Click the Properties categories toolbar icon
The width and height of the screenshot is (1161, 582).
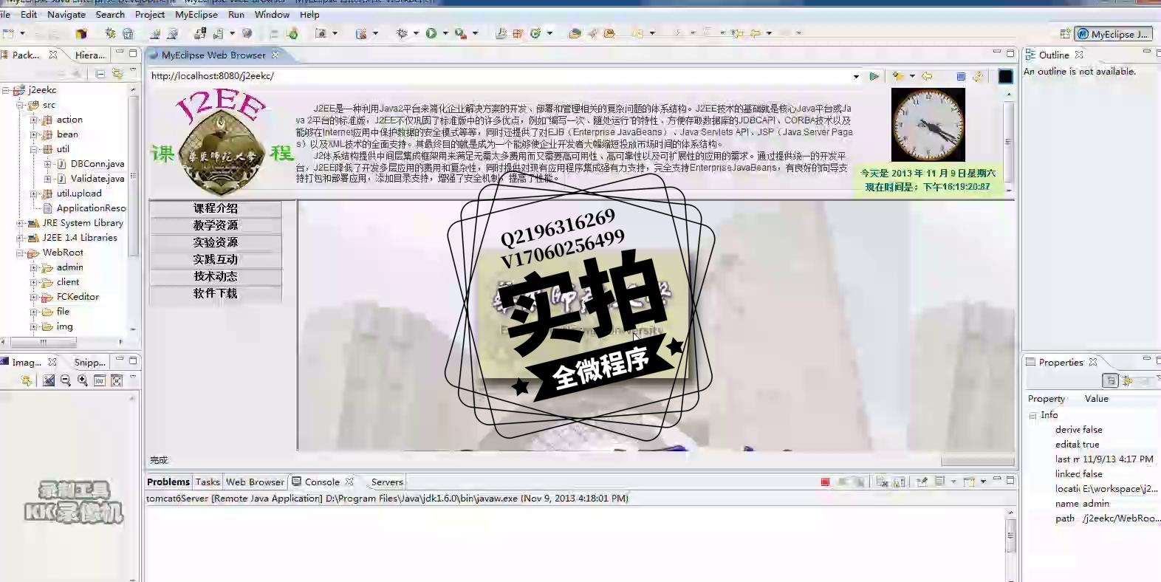point(1110,380)
